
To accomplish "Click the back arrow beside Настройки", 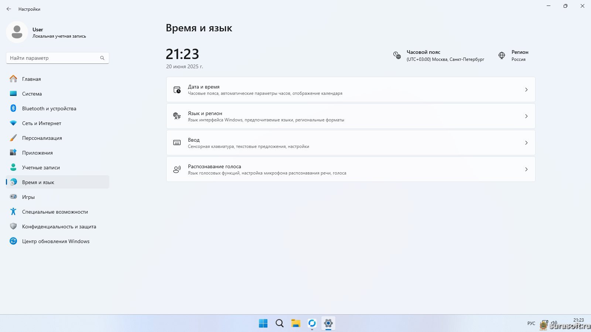I will (9, 9).
